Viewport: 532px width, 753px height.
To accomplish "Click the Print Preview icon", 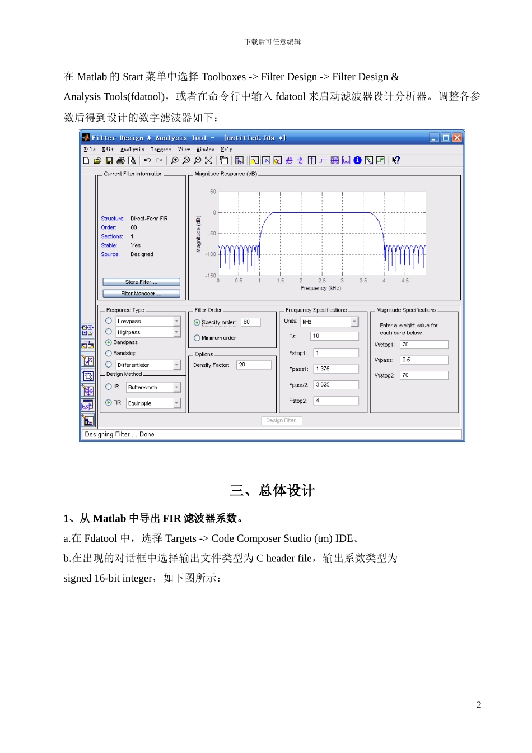I will click(x=132, y=160).
